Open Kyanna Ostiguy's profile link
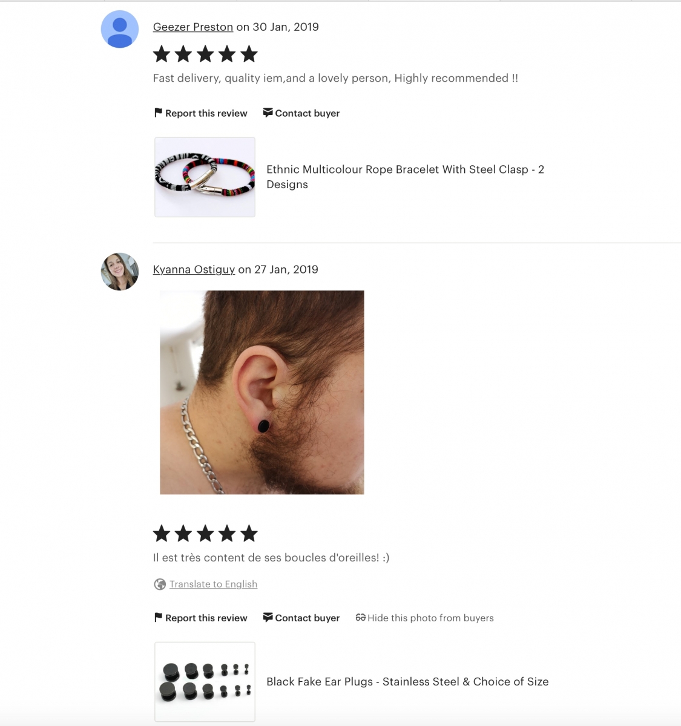The width and height of the screenshot is (681, 726). click(194, 269)
